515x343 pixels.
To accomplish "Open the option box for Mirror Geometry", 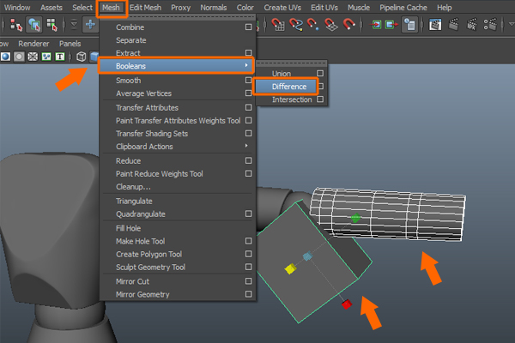I will [248, 294].
